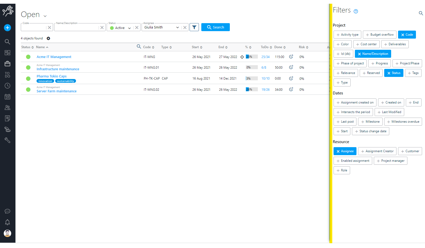Remove the Status filter chip
Screen dimensions: 425x248
click(394, 73)
